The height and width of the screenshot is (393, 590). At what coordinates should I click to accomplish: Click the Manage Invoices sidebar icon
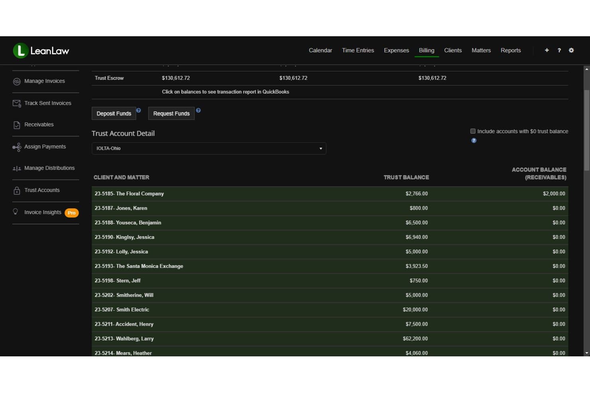[17, 81]
